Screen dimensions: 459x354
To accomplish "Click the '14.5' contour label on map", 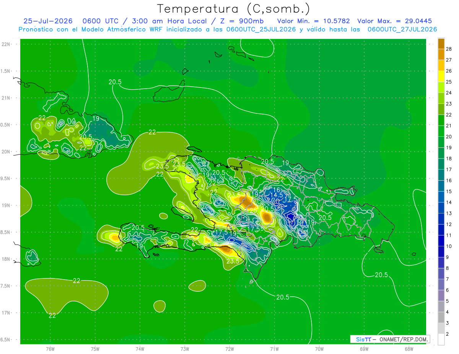I will (276, 195).
